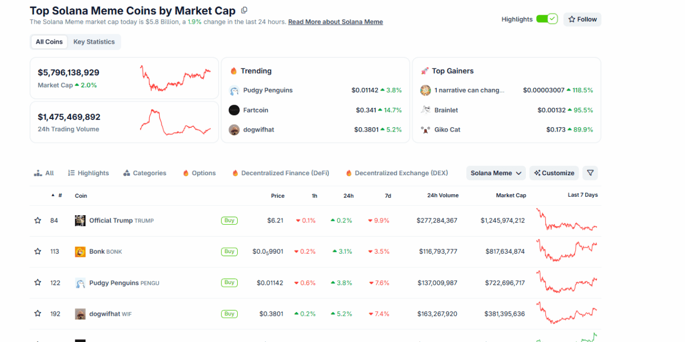Star the dogwifhat coin as favorite
Screen dimensions: 685x342
click(x=38, y=314)
